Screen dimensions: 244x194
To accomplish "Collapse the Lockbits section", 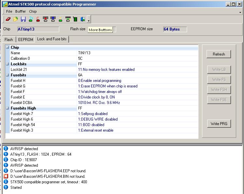I will coord(7,64).
